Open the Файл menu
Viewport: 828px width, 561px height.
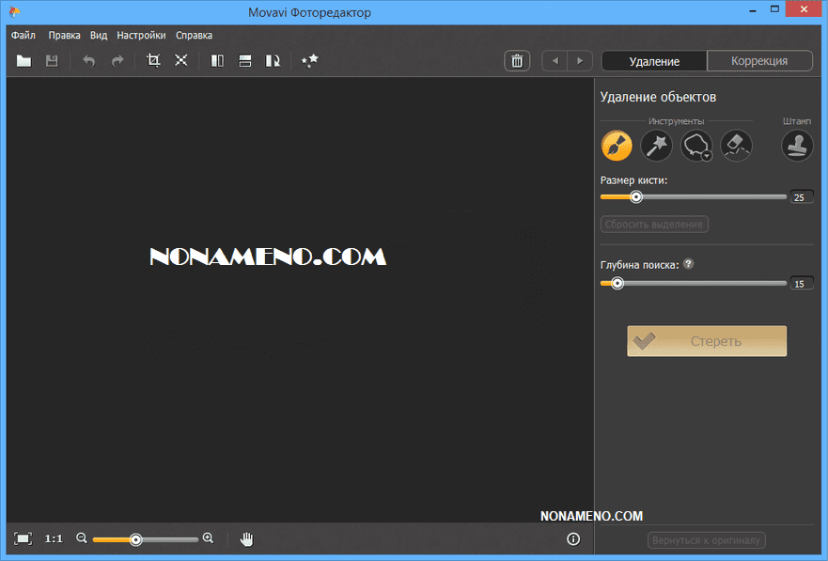click(23, 35)
